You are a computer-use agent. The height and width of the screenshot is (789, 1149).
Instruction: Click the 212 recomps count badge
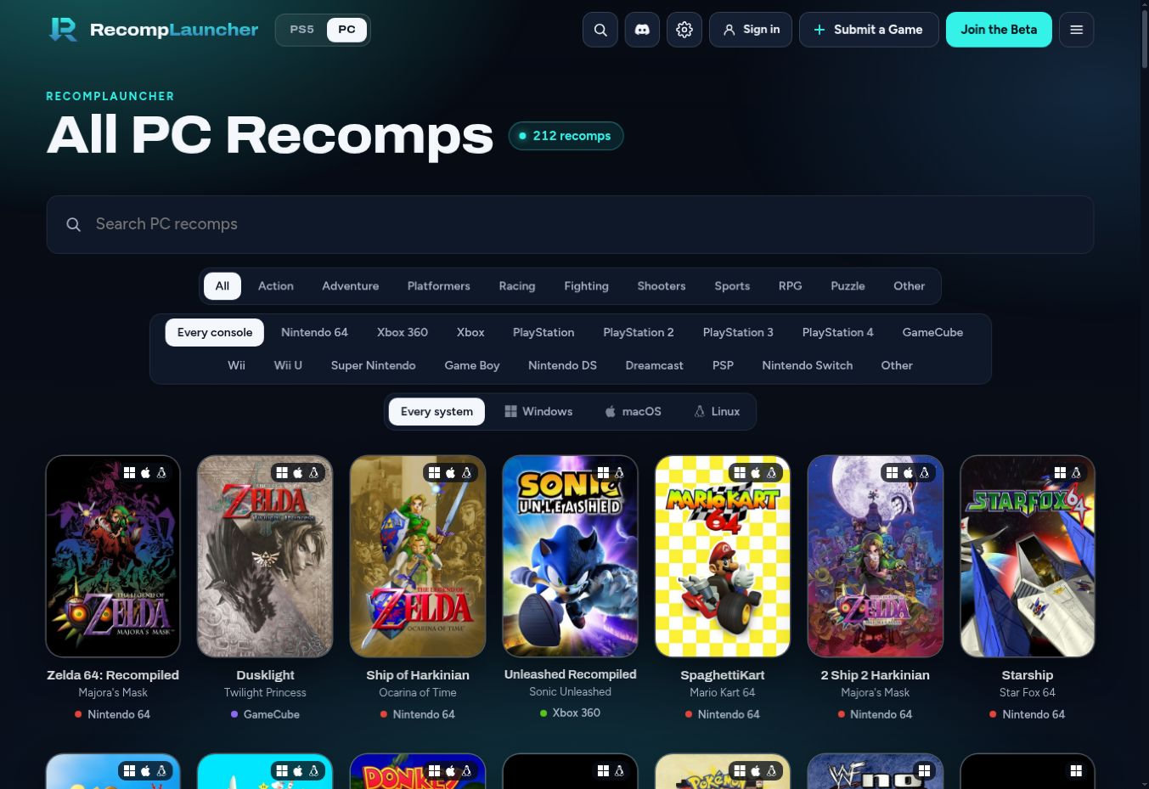click(x=566, y=136)
